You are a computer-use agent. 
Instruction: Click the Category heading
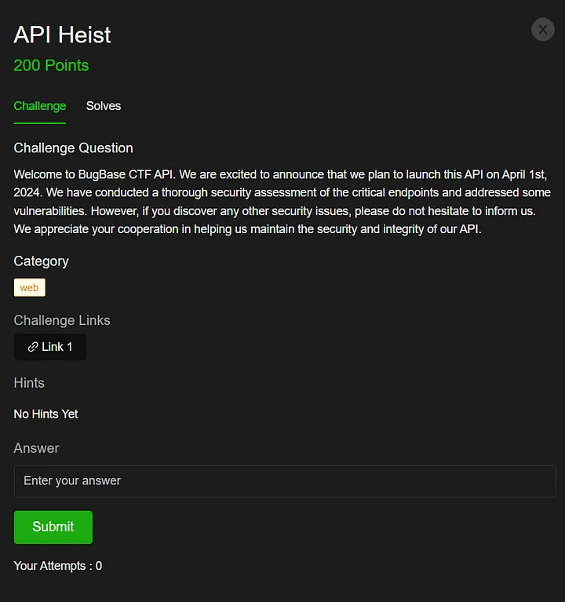pos(41,261)
